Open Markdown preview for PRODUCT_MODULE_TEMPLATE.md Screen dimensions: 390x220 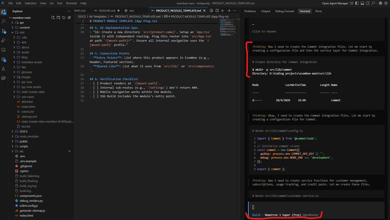[x=212, y=10]
